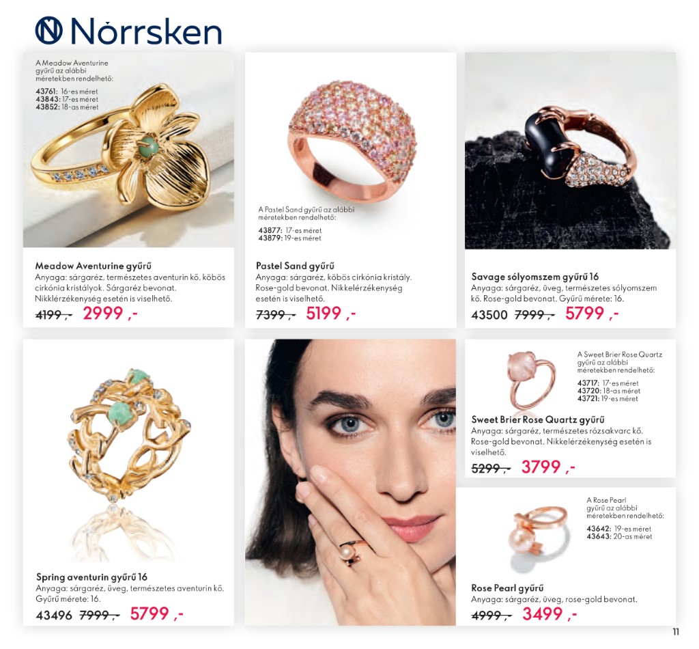The height and width of the screenshot is (649, 699).
Task: Select product code 43500
Action: coord(489,315)
